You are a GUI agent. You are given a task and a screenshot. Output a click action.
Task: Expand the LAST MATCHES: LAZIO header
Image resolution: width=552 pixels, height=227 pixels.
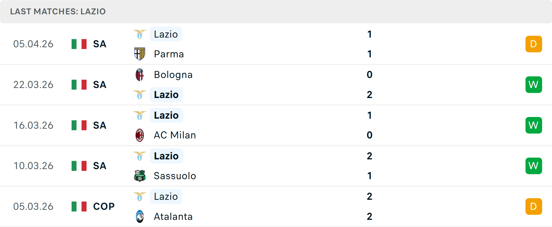pyautogui.click(x=57, y=11)
